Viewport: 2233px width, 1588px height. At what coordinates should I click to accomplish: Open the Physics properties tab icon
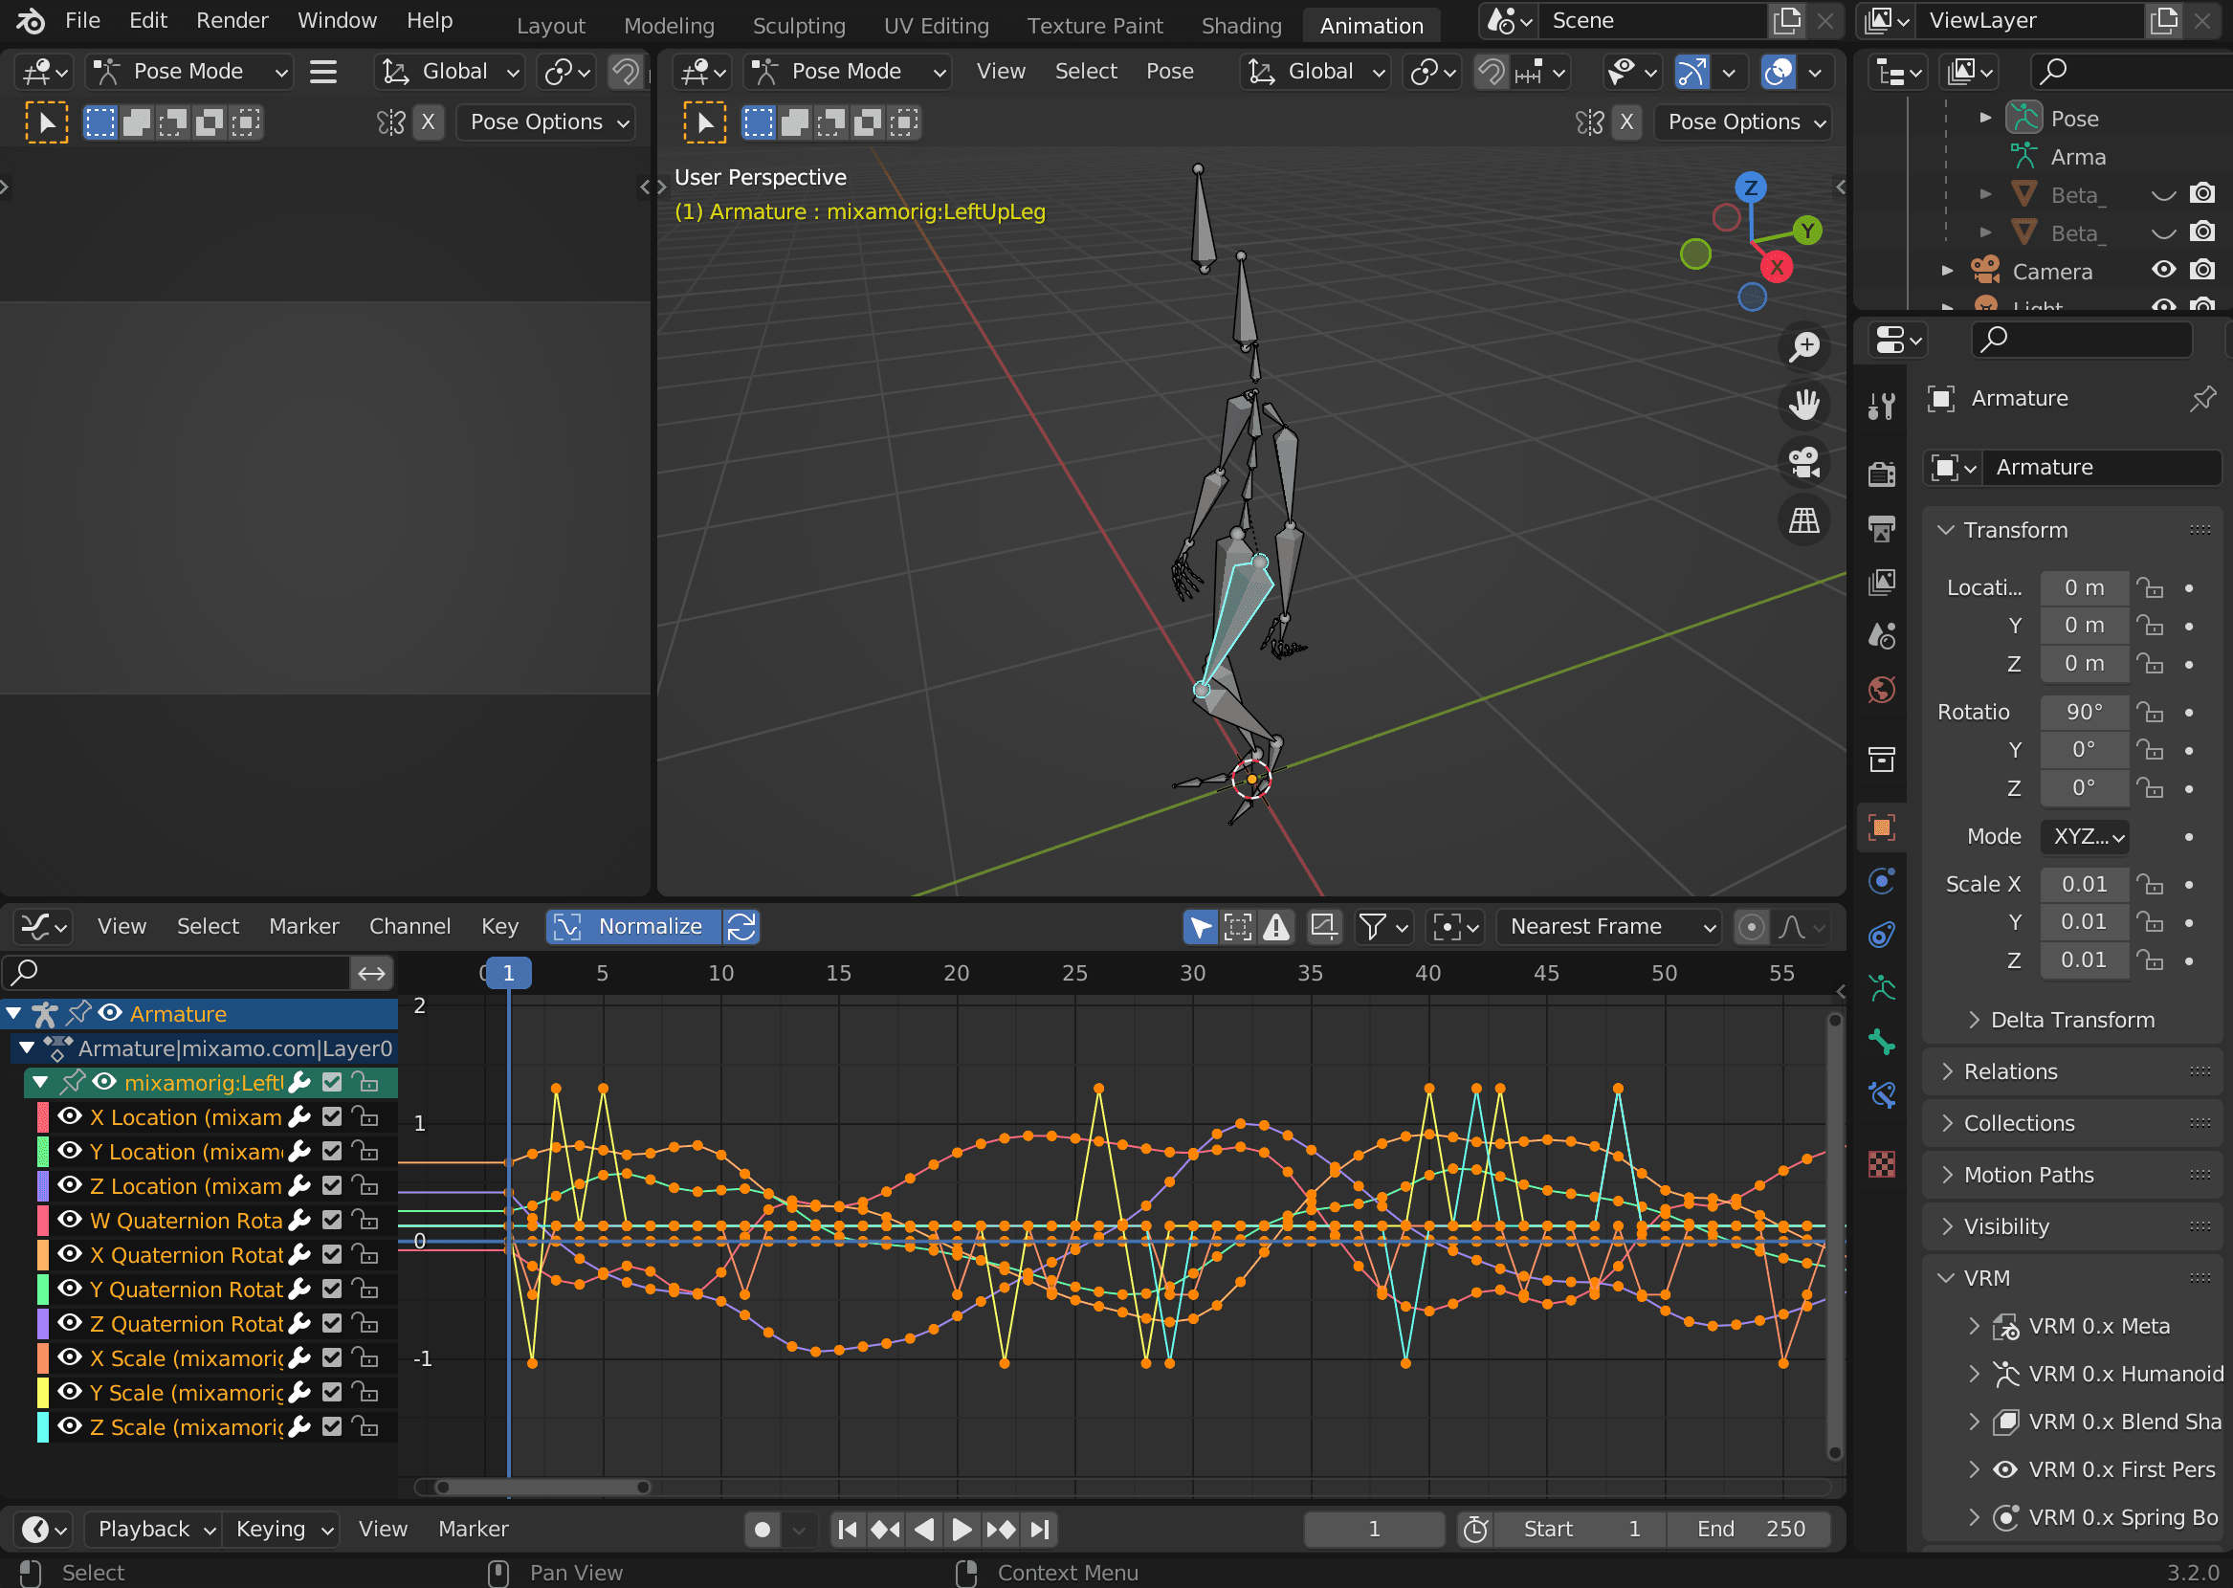coord(1881,881)
